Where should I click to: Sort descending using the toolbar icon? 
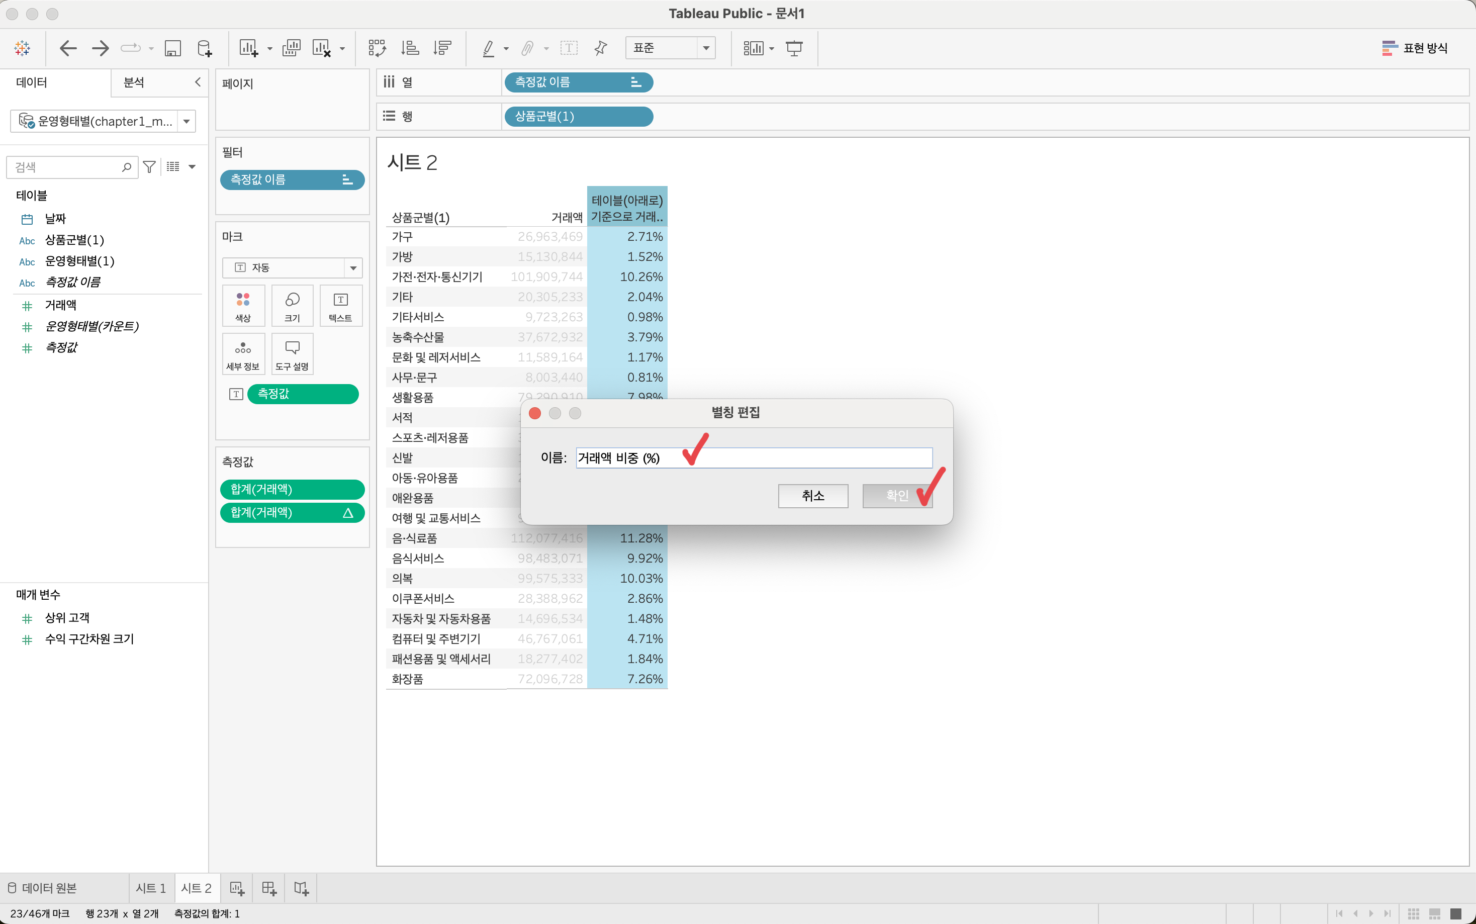click(x=442, y=48)
